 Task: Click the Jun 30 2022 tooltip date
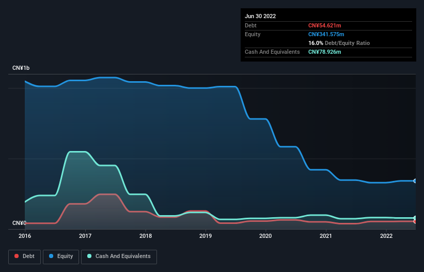[x=260, y=16]
